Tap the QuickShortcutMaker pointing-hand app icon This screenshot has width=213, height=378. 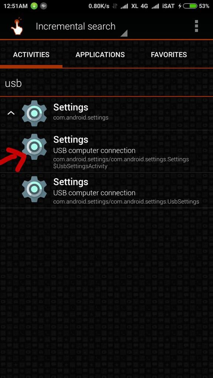point(17,27)
